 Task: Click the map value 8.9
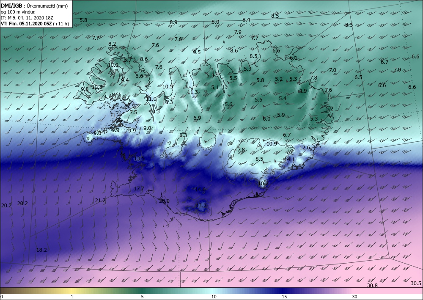(173, 22)
